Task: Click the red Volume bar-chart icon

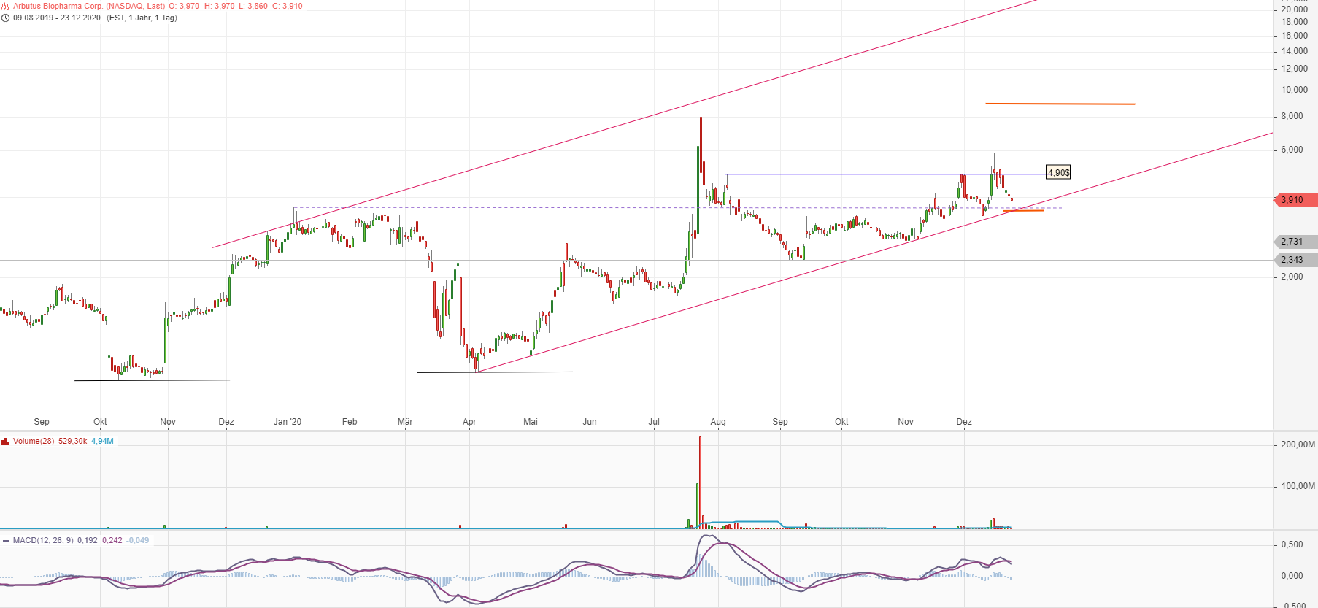Action: (x=5, y=441)
